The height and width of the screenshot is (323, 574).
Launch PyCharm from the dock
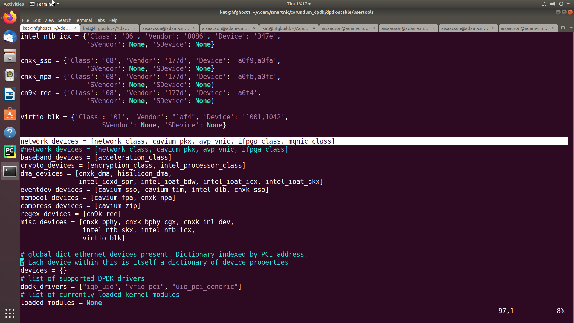[x=10, y=152]
